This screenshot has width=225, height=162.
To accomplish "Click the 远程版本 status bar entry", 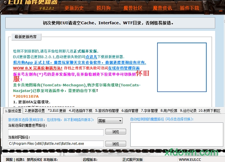I will coord(90,160).
